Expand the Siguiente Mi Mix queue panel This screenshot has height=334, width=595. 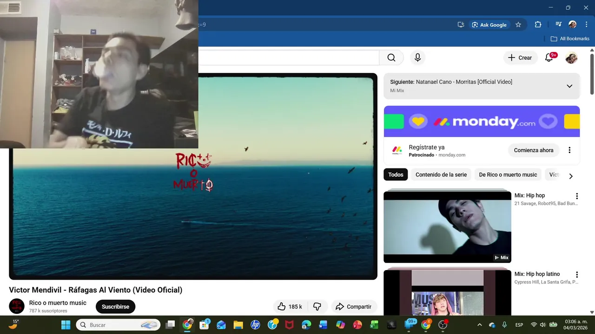(x=569, y=86)
